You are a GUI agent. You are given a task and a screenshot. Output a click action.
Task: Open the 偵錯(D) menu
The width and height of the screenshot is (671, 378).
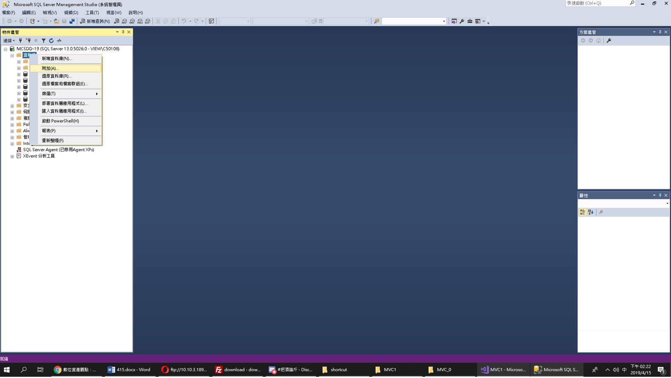click(71, 12)
